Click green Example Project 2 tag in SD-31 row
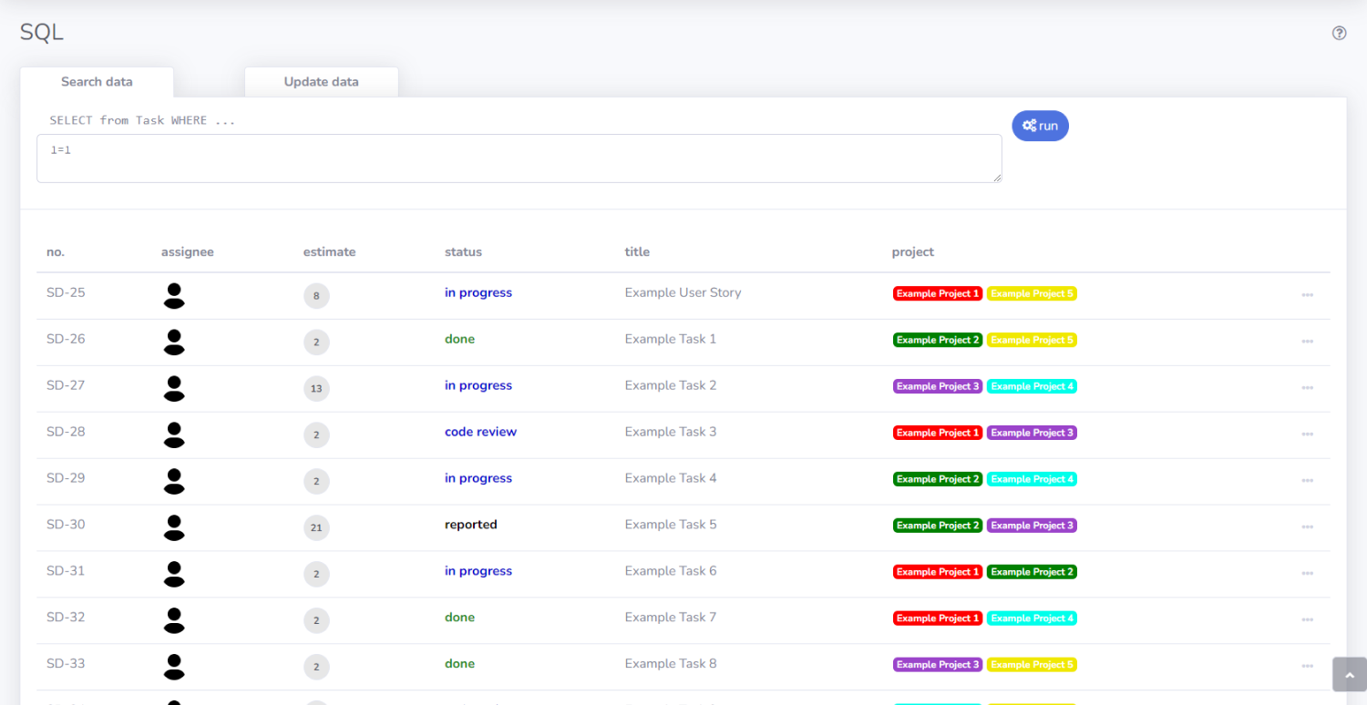The image size is (1367, 705). tap(1033, 572)
